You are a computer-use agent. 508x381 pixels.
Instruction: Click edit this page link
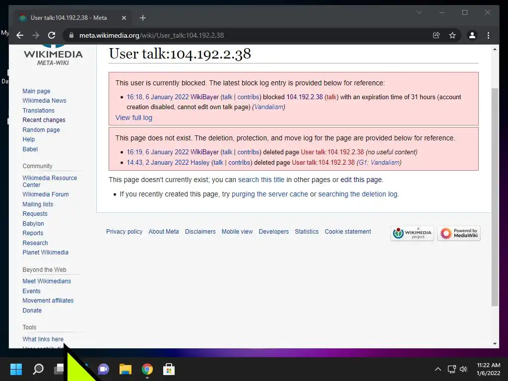point(361,180)
